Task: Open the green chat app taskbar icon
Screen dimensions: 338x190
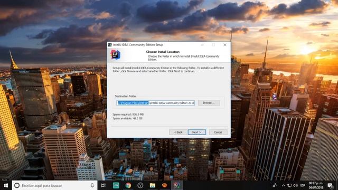Action: click(116, 185)
